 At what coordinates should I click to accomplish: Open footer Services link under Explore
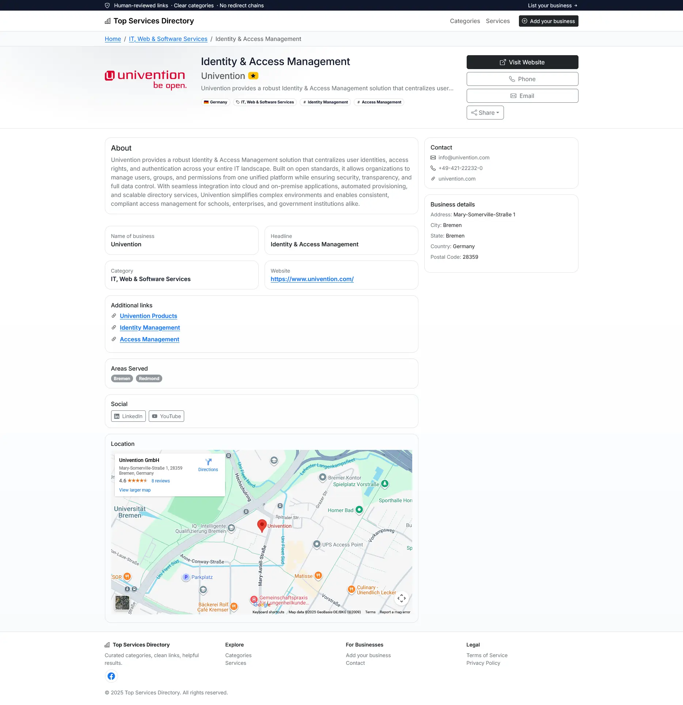tap(236, 663)
